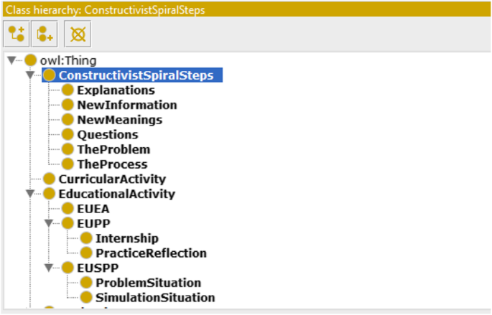Click the Questions class circle icon
The width and height of the screenshot is (492, 315).
pyautogui.click(x=68, y=134)
